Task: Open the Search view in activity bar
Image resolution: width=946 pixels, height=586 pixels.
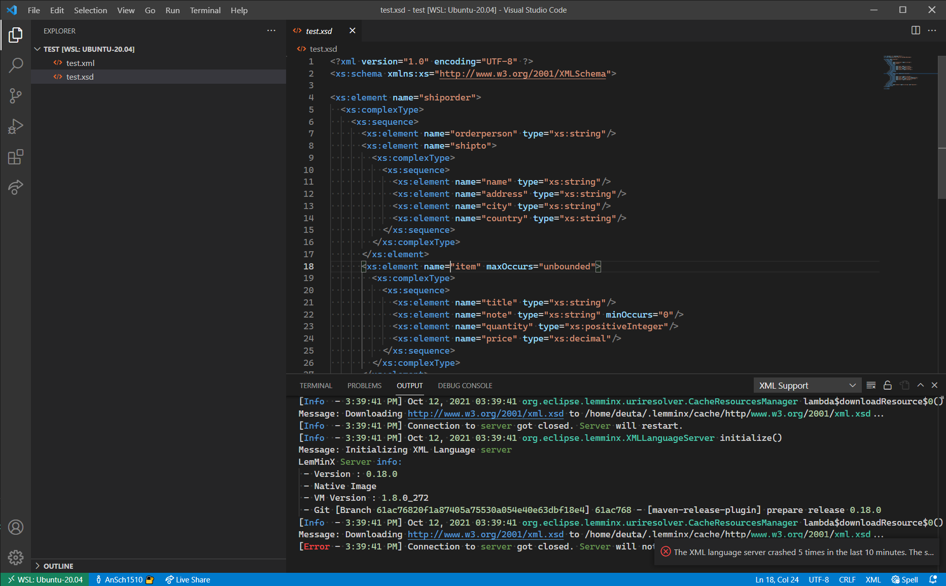Action: pos(16,65)
